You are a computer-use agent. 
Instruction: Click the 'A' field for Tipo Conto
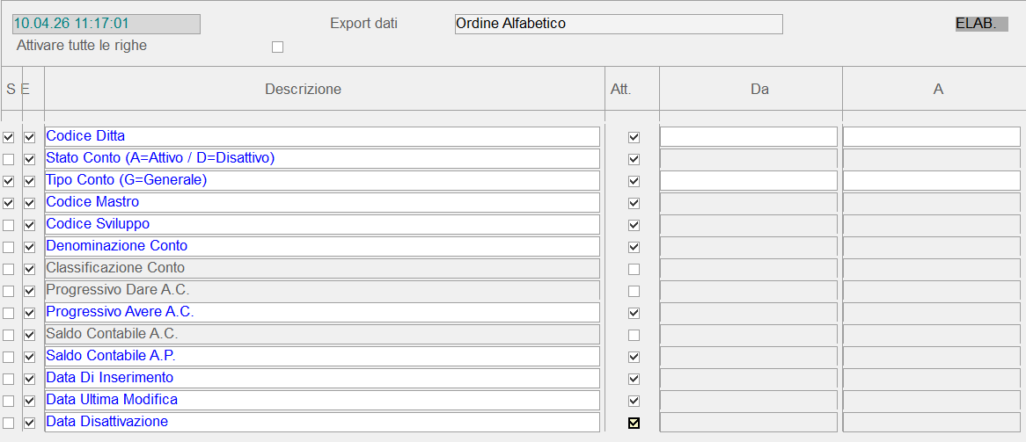click(932, 180)
